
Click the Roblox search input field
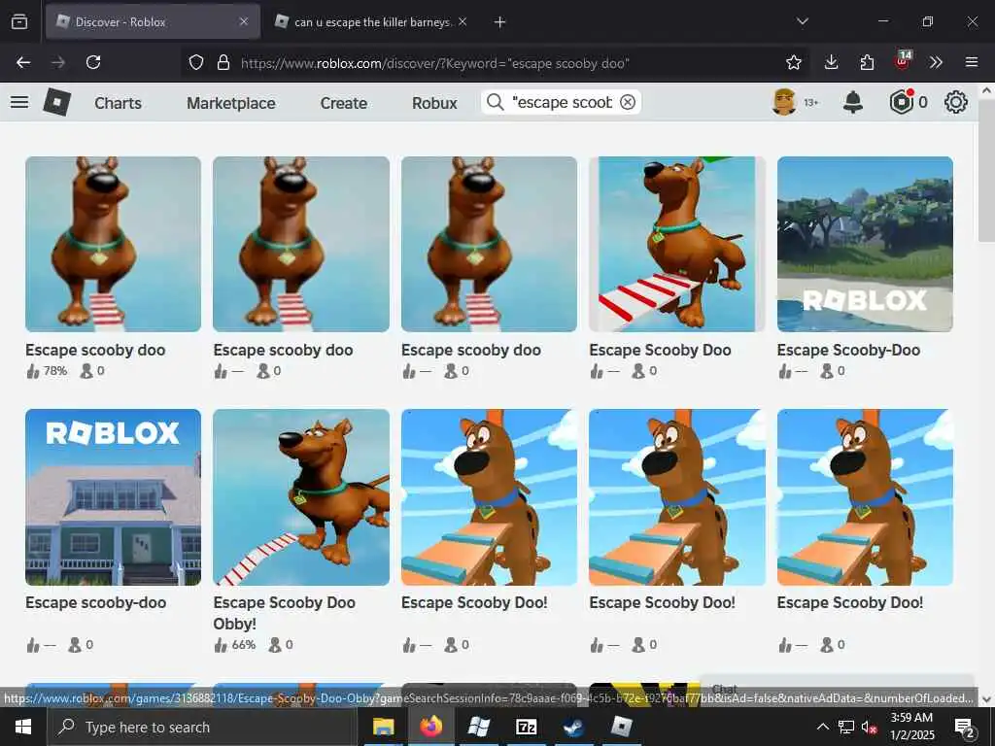coord(563,102)
